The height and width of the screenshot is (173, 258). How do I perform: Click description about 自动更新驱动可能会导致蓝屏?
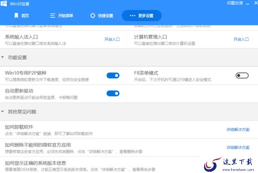pyautogui.click(x=41, y=98)
